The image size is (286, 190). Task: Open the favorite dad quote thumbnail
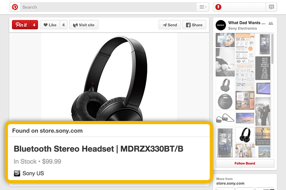263,68
